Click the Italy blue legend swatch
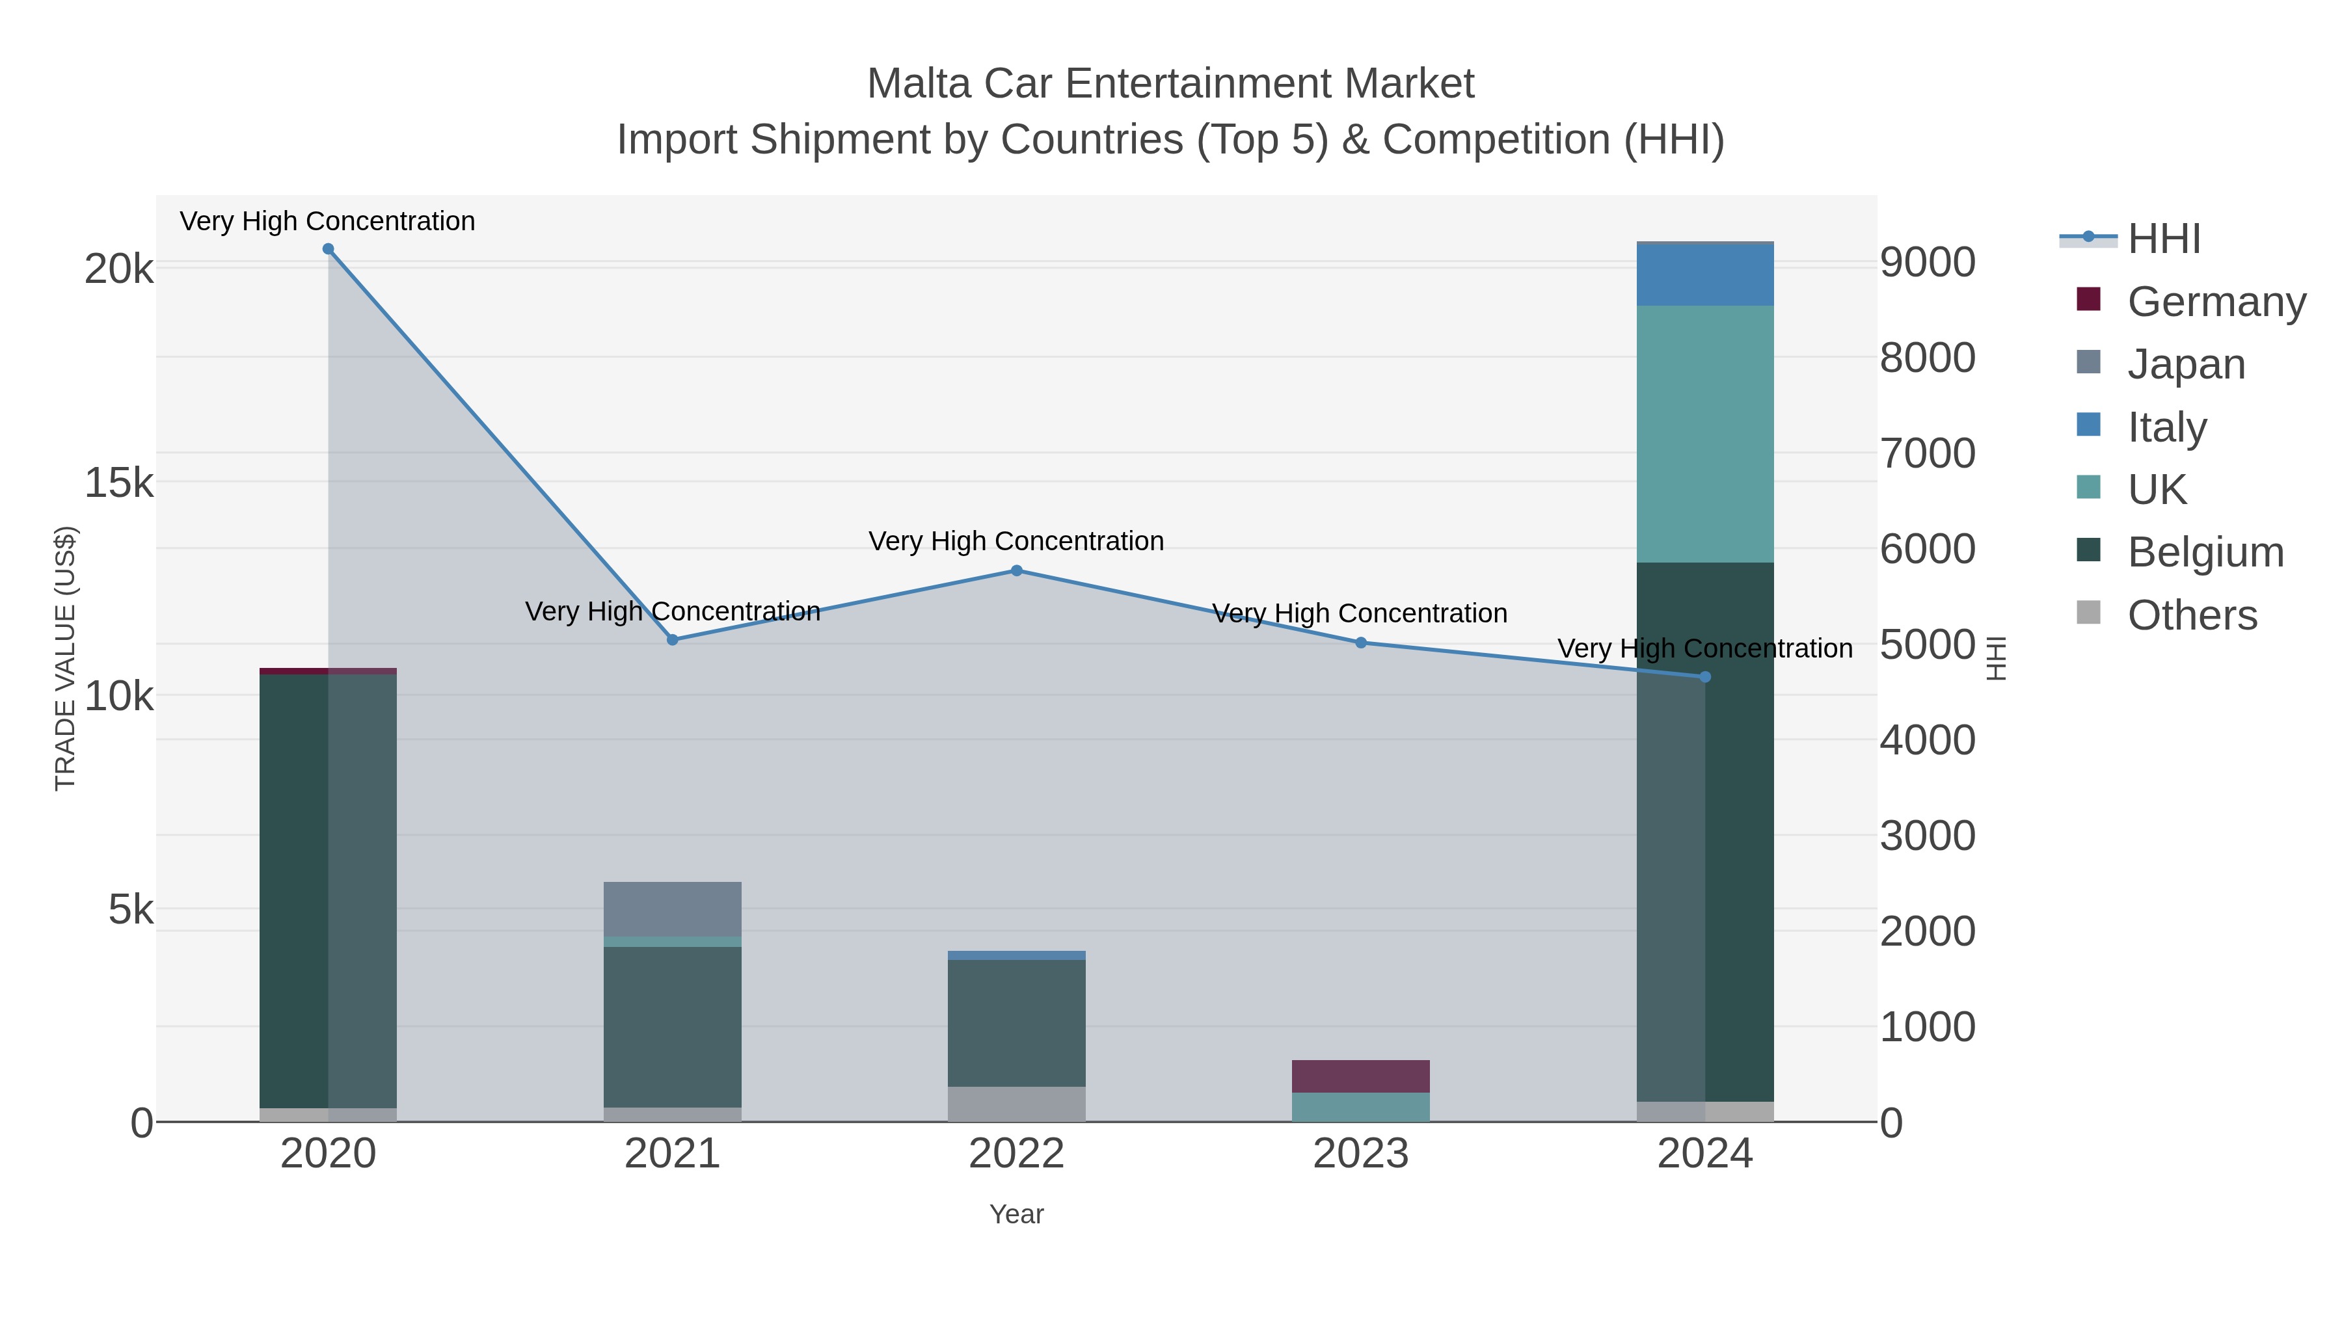This screenshot has width=2342, height=1317. click(x=2088, y=425)
